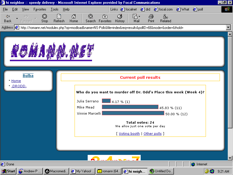Click the Julia Serrano result bar

[106, 101]
